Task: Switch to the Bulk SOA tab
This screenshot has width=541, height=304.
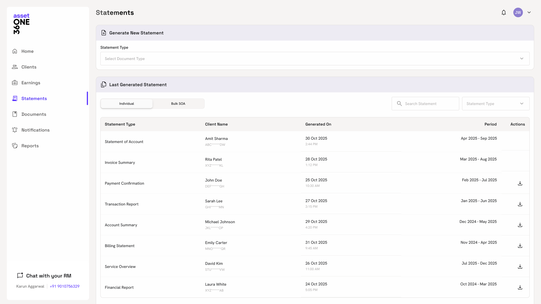Action: [178, 104]
